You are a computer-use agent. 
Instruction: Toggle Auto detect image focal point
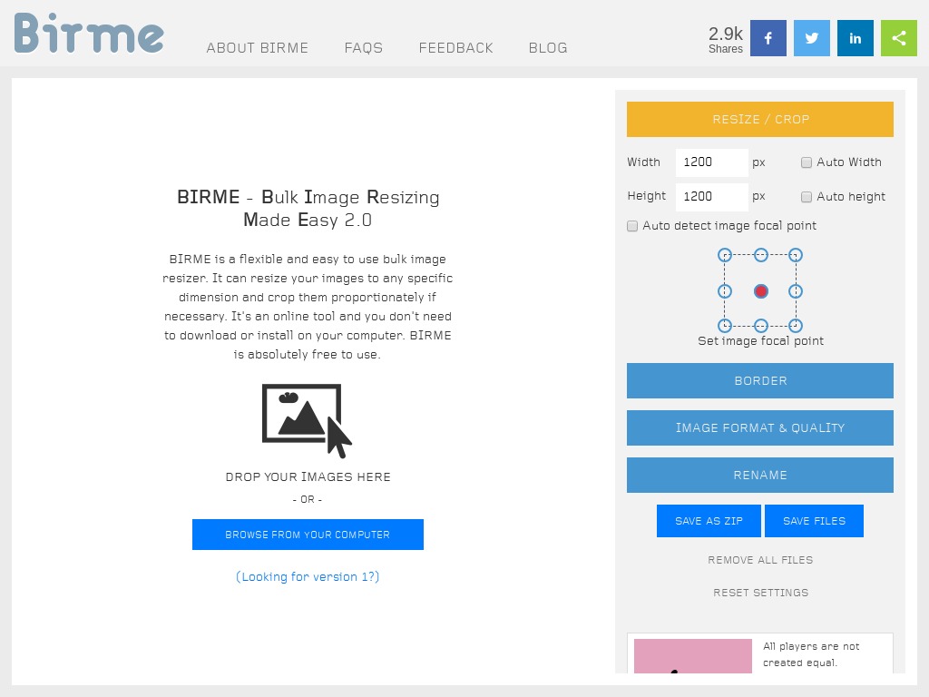[632, 226]
